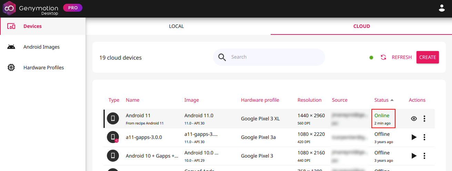Click the PRO badge
The image size is (452, 171).
(73, 8)
